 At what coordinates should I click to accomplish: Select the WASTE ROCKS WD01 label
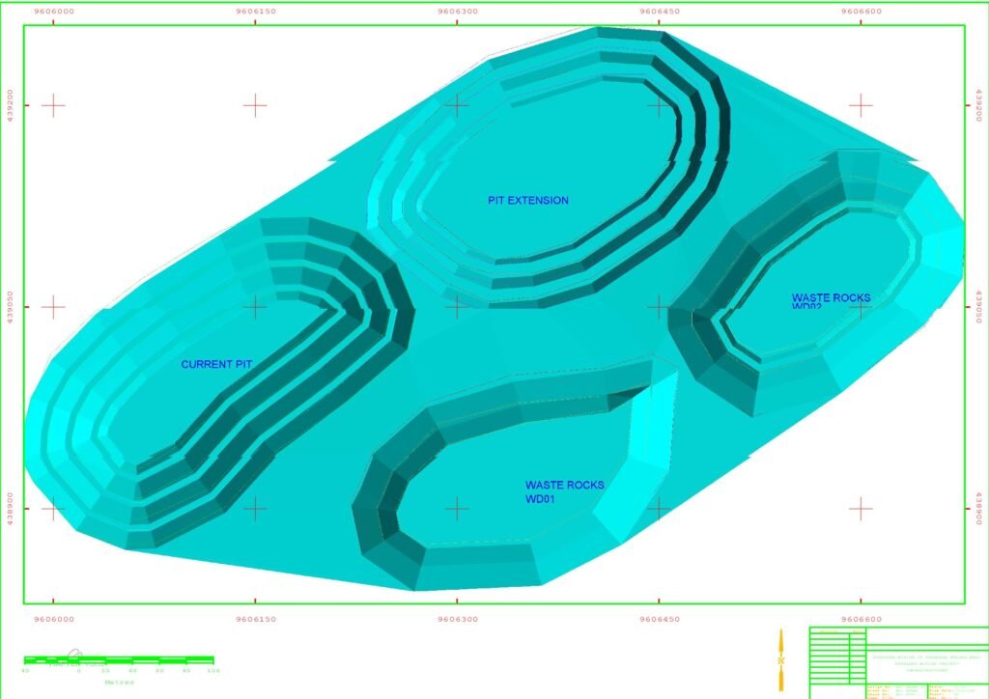pyautogui.click(x=564, y=492)
